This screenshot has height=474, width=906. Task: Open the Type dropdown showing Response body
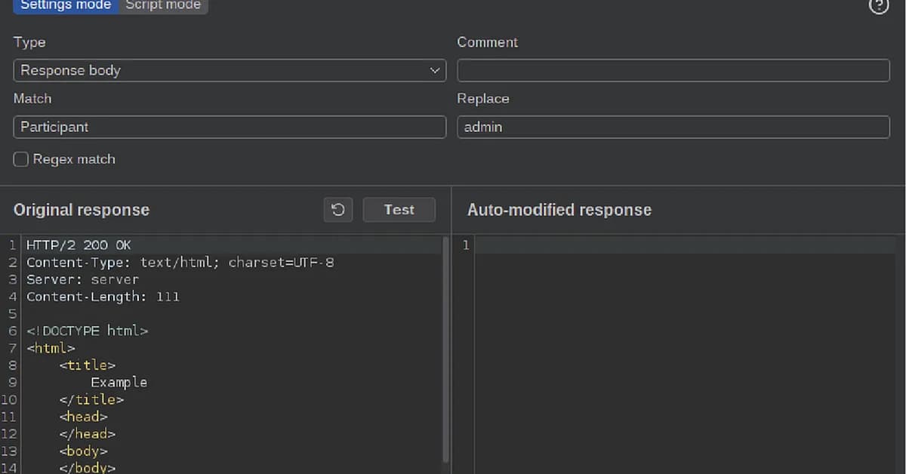coord(230,70)
